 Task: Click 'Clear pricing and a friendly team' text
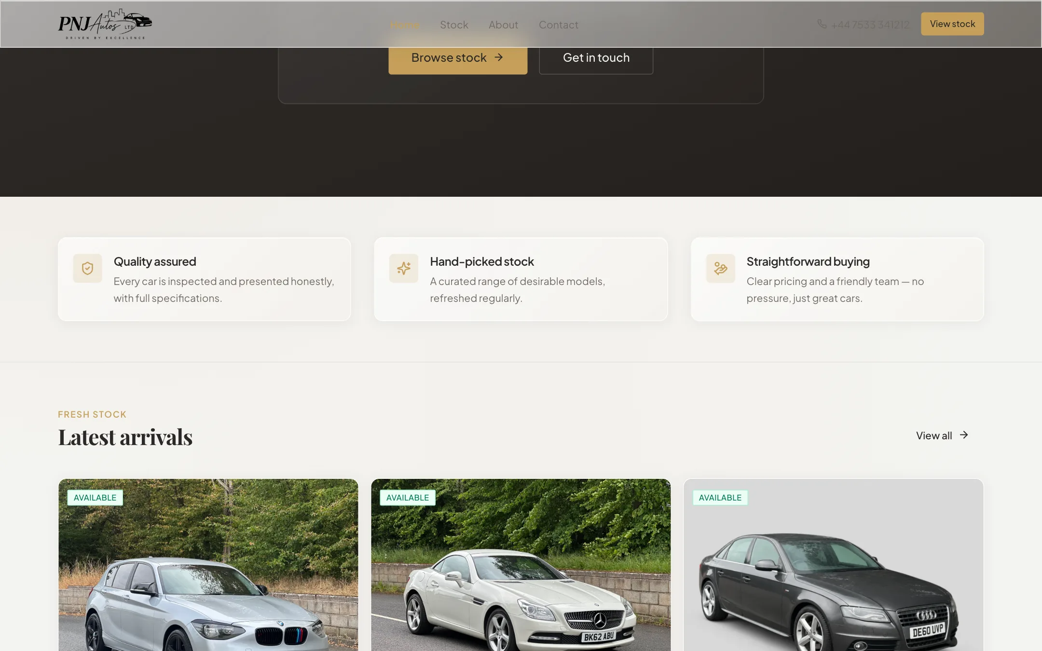click(835, 290)
